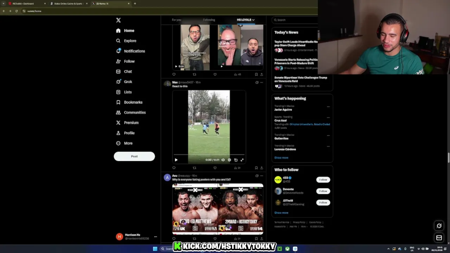Open floating Grok button at bottom right
The height and width of the screenshot is (253, 450).
[439, 226]
